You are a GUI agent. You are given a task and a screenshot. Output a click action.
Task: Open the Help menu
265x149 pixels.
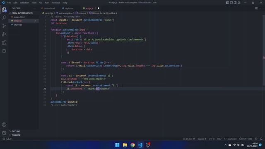point(65,3)
